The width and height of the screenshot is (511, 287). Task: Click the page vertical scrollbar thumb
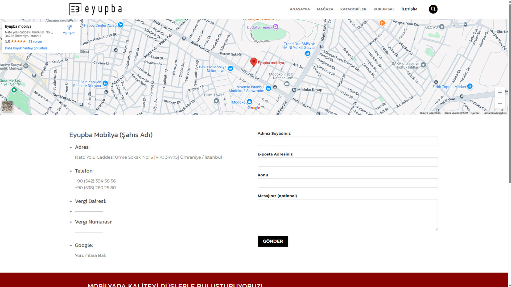click(509, 93)
